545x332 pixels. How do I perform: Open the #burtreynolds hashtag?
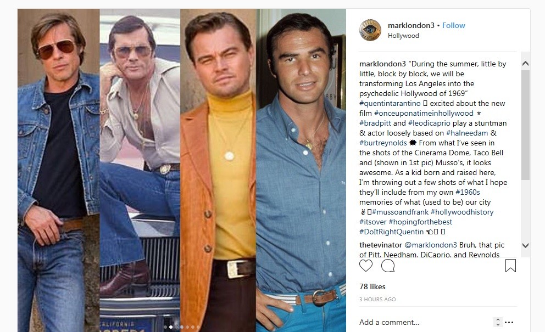383,143
